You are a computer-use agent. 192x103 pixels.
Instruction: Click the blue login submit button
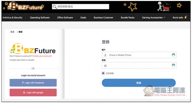[139, 83]
